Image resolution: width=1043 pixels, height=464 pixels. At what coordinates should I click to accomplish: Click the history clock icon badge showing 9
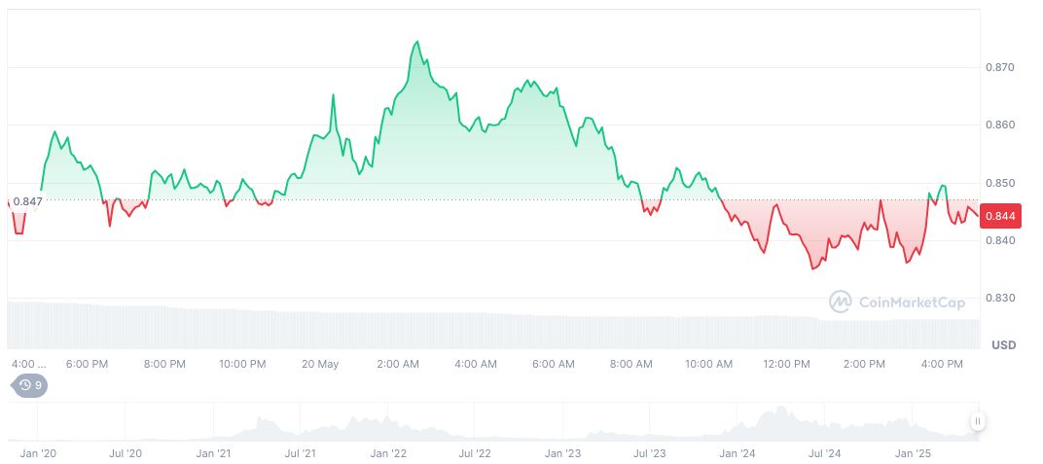[x=28, y=385]
